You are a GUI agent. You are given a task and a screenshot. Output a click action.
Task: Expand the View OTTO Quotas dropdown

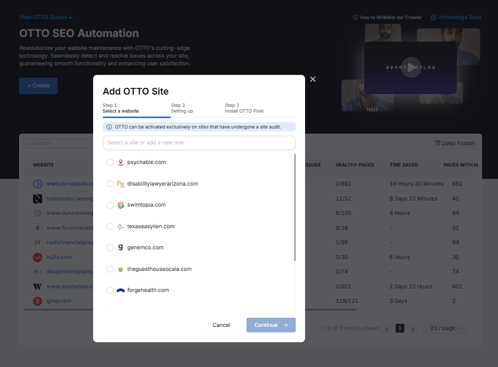[46, 17]
